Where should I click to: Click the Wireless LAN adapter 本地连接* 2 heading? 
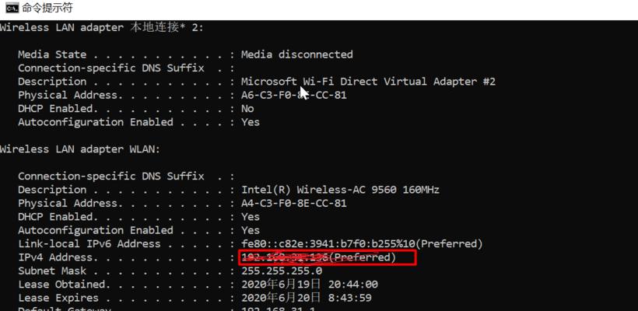(101, 28)
